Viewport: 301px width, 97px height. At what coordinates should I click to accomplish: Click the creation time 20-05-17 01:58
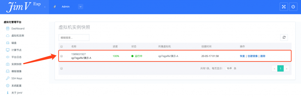210,56
